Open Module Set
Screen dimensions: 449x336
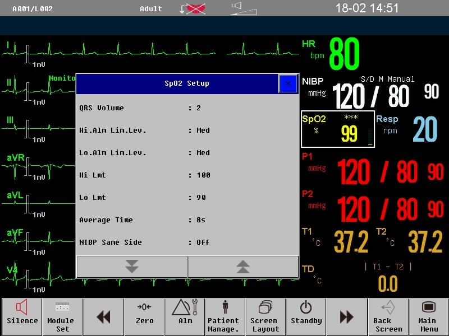point(62,316)
